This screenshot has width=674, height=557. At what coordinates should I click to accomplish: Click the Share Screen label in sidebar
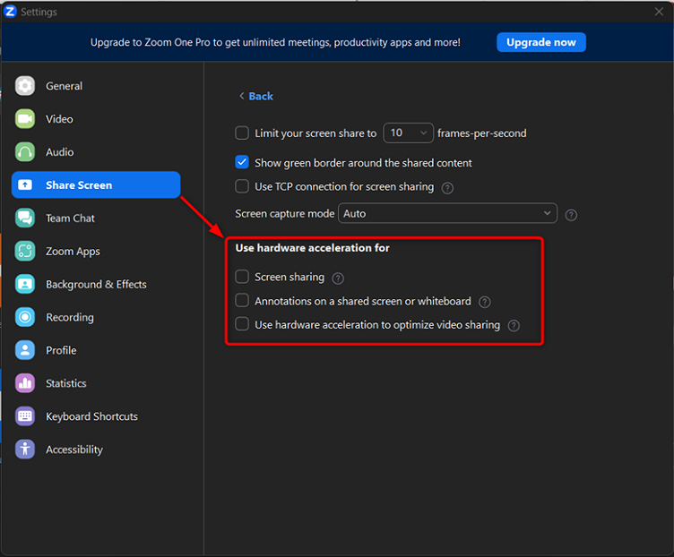pyautogui.click(x=79, y=185)
